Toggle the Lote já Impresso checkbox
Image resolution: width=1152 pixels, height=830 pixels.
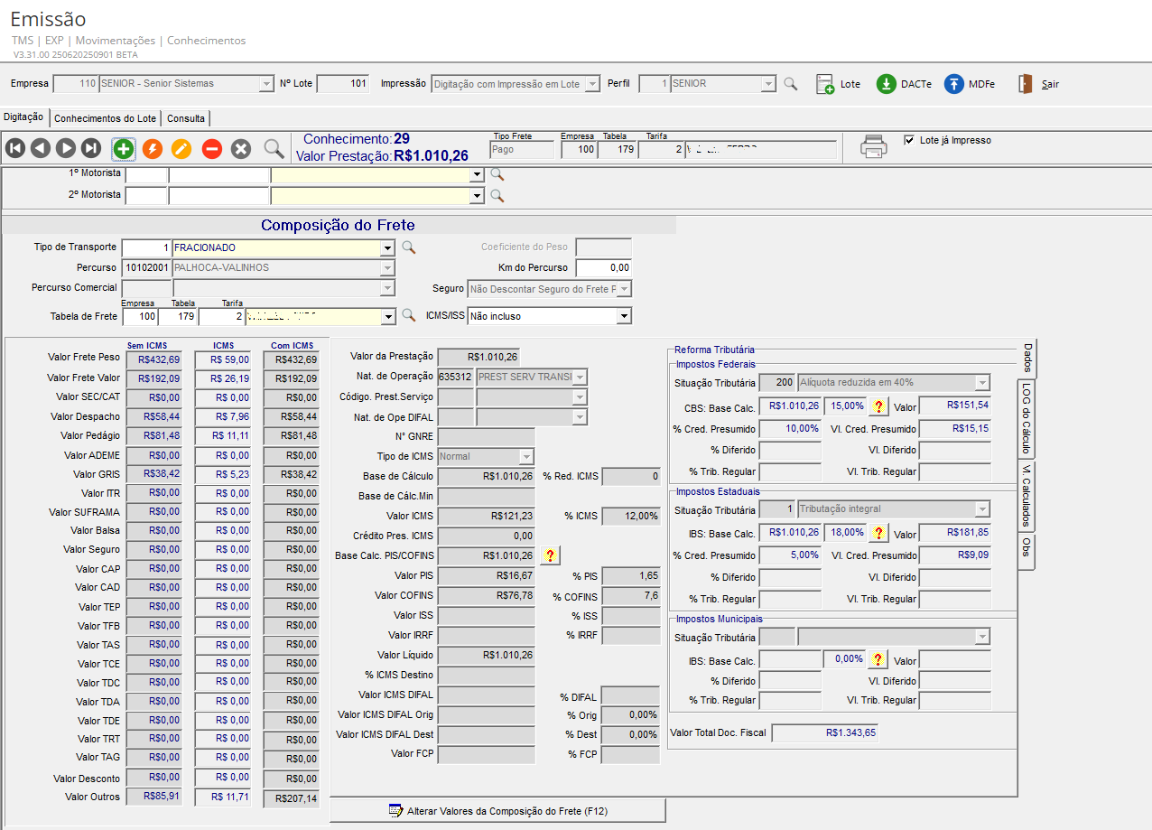[x=909, y=140]
